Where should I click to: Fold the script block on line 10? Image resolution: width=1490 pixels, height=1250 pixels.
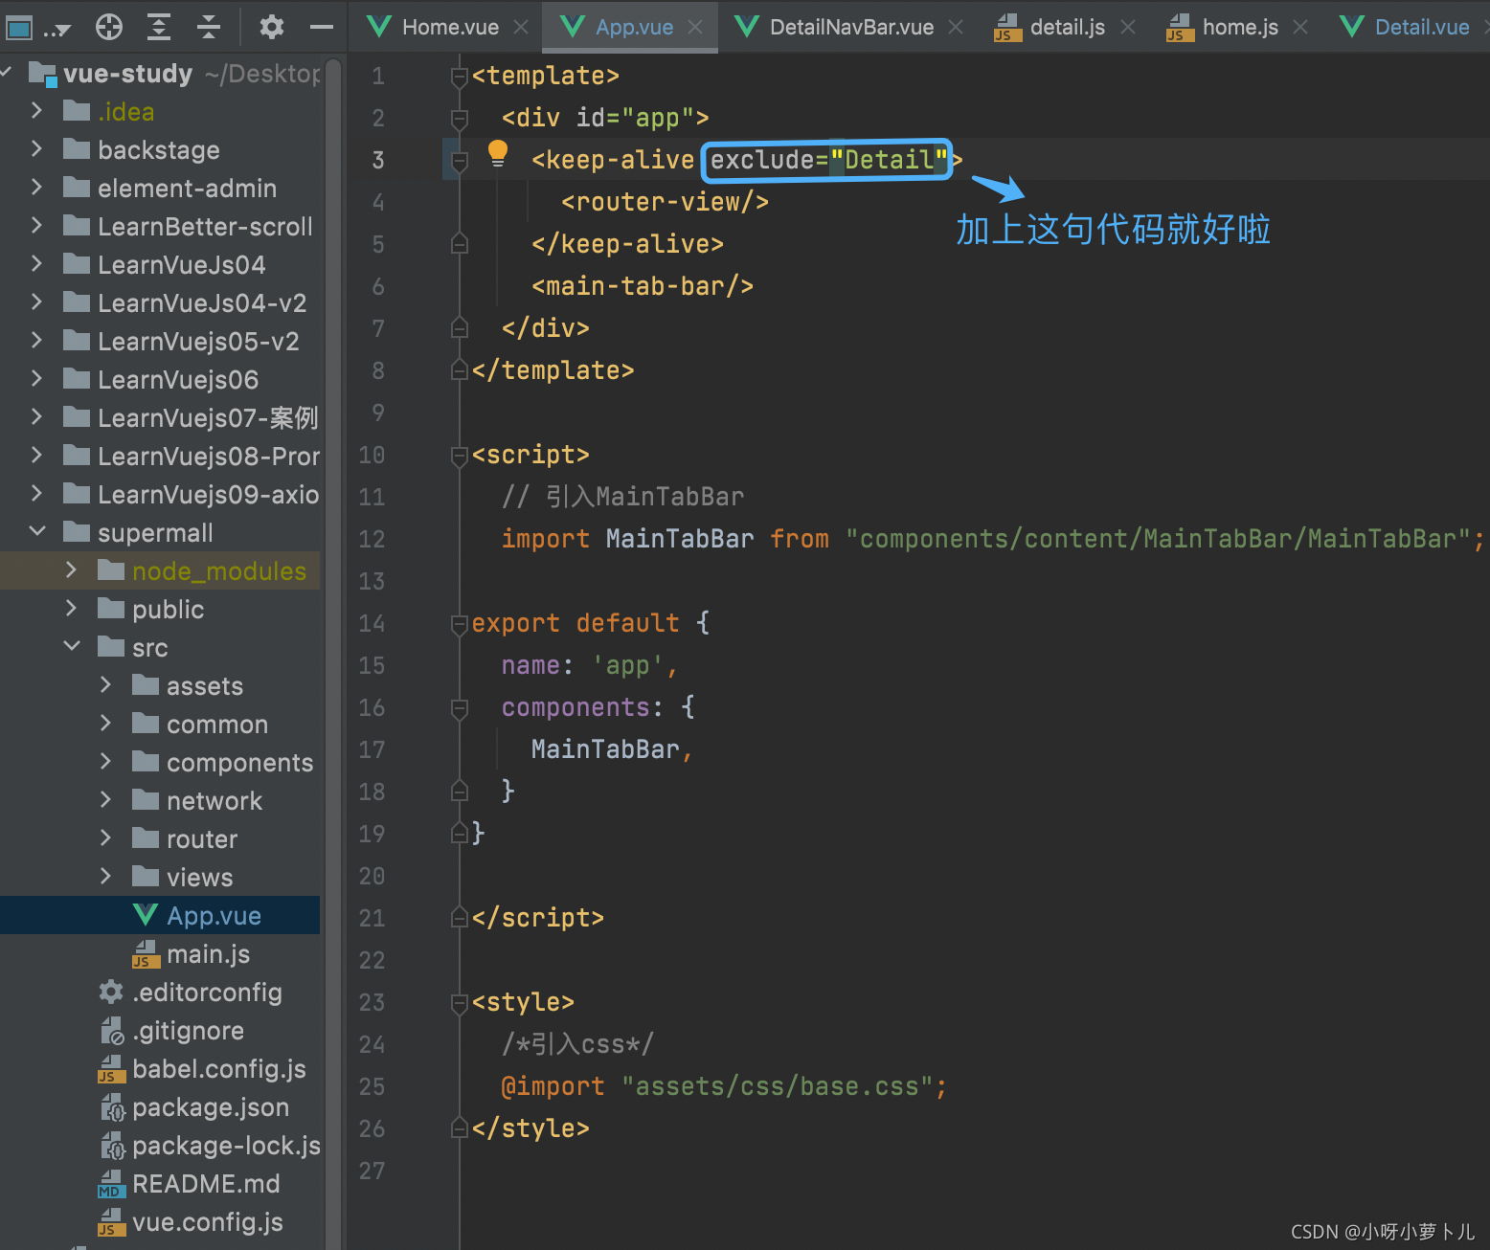460,456
